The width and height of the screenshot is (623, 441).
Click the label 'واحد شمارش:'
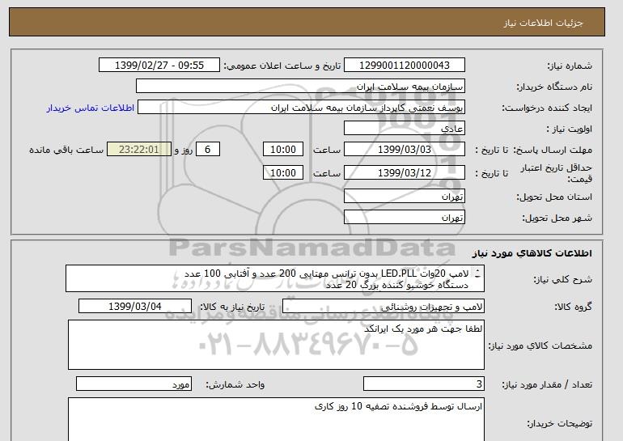(x=235, y=384)
